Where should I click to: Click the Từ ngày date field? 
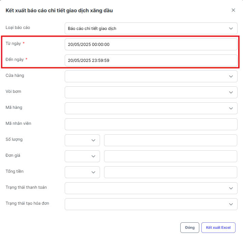pos(151,45)
